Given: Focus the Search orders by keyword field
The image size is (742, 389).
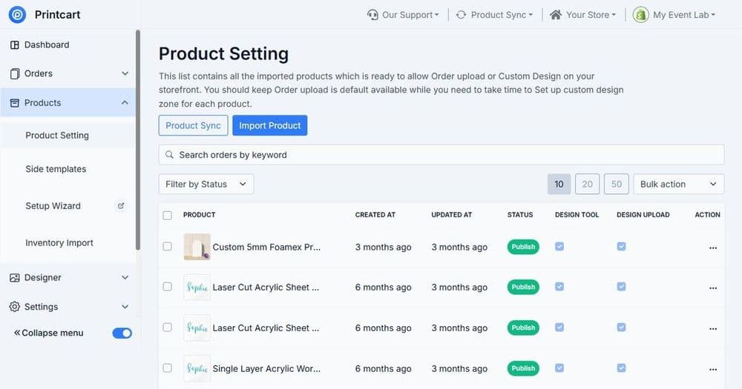Looking at the screenshot, I should pyautogui.click(x=441, y=155).
